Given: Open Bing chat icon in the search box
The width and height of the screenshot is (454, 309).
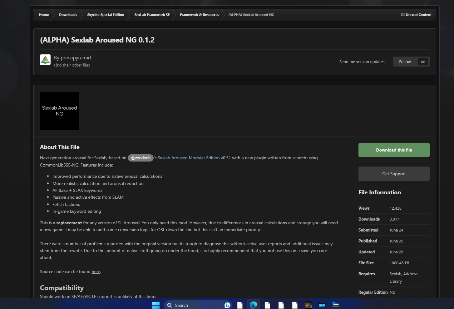Looking at the screenshot, I should pos(227,305).
